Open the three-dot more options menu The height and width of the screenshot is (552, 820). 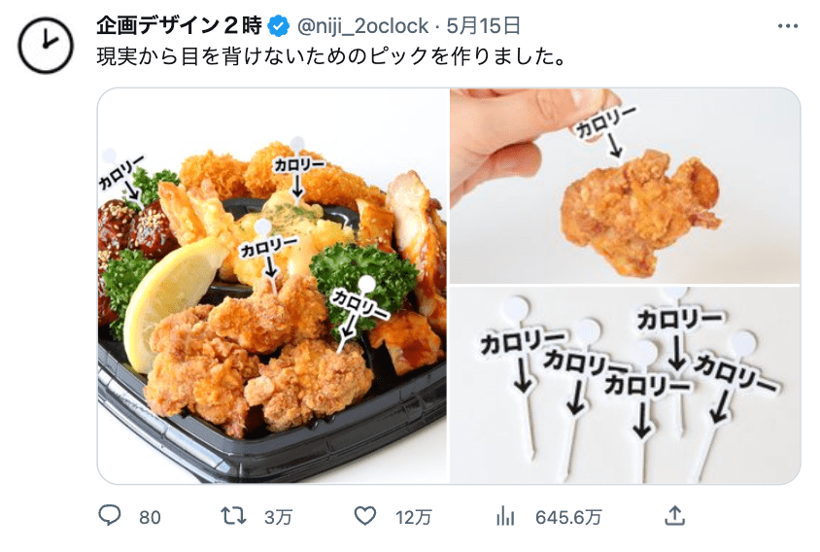click(788, 25)
